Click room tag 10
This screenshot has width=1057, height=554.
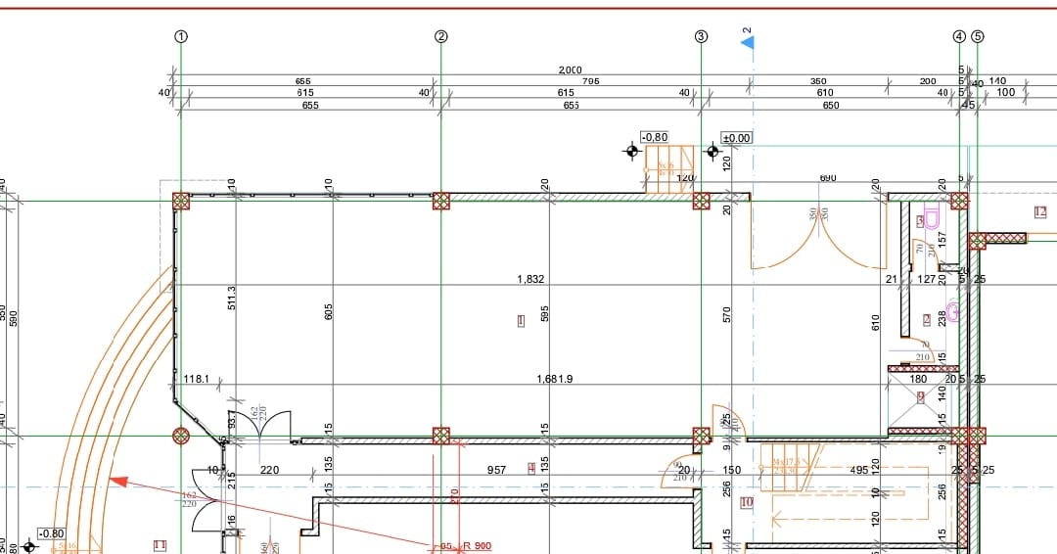[746, 502]
